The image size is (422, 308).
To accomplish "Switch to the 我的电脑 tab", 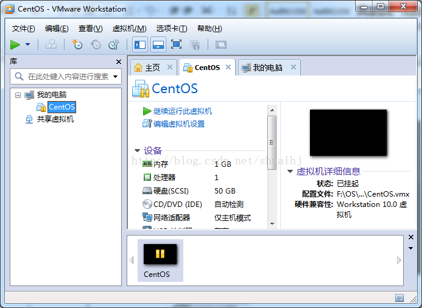I will (x=267, y=68).
